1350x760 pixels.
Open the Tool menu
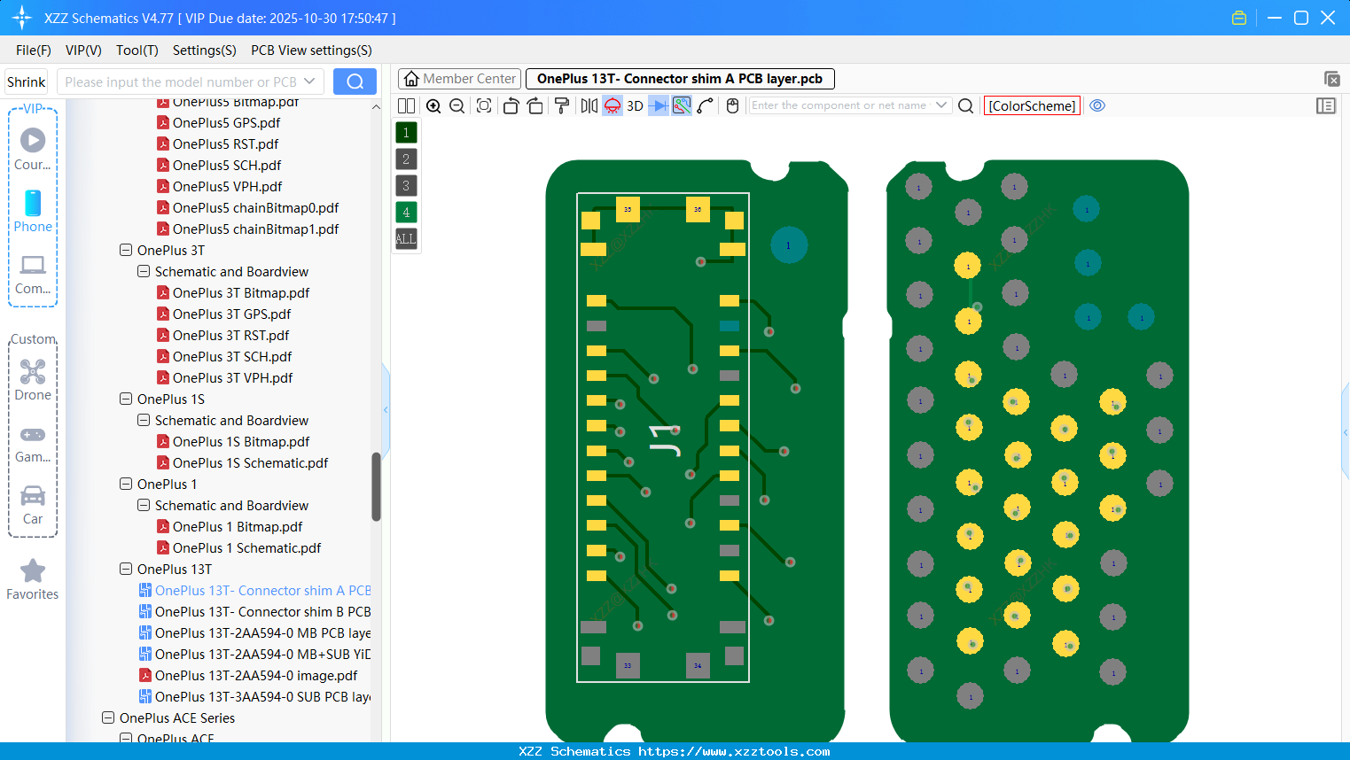137,50
